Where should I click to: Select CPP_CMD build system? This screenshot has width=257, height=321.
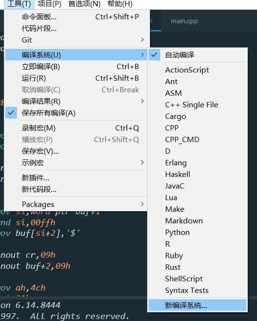tap(197, 140)
